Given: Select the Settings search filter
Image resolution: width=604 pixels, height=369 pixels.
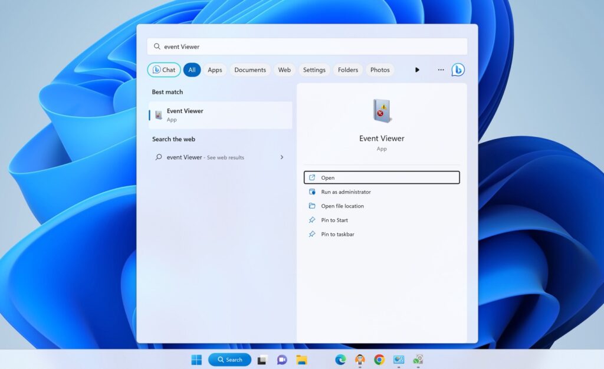Looking at the screenshot, I should [314, 70].
